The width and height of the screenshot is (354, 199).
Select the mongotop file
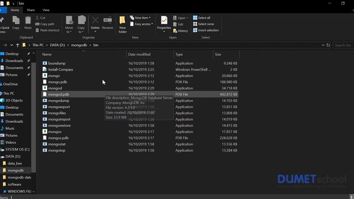point(140,150)
